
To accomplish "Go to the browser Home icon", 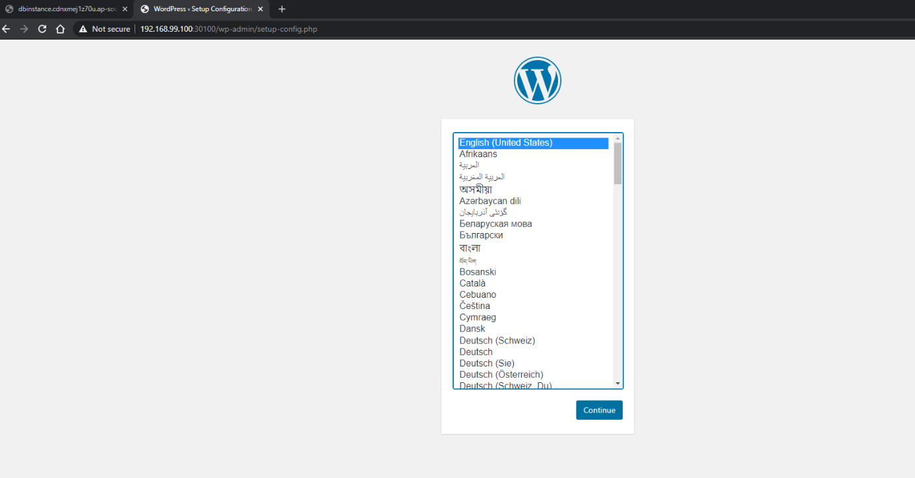I will [60, 29].
